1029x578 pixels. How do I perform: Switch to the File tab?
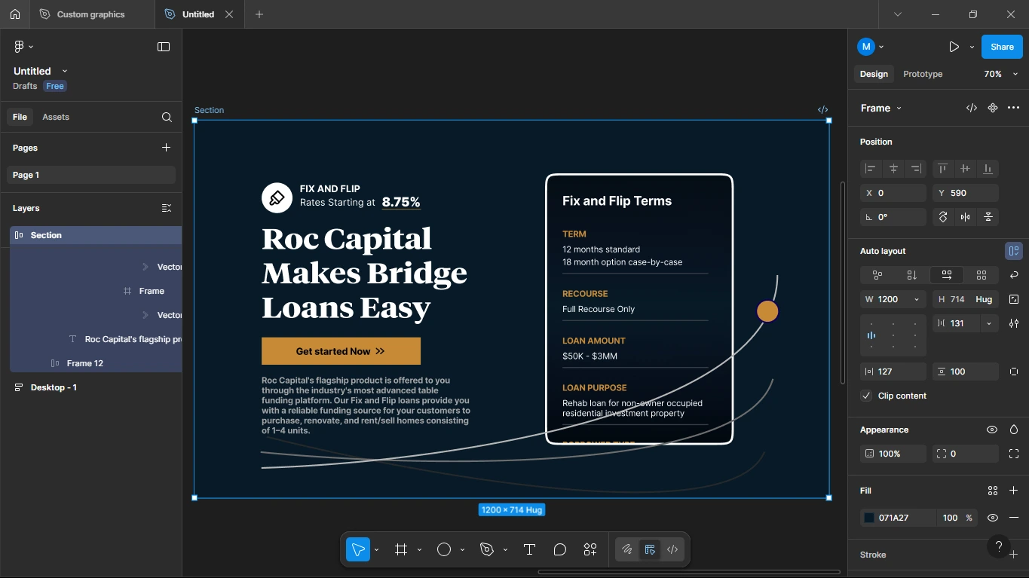tap(20, 117)
